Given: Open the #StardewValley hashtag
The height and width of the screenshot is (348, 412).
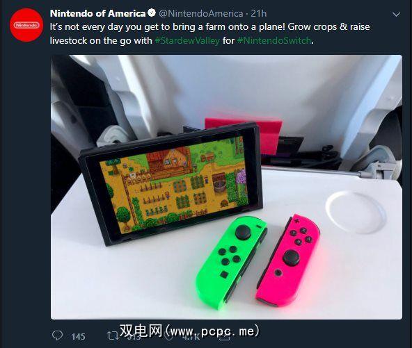Looking at the screenshot, I should pyautogui.click(x=187, y=41).
